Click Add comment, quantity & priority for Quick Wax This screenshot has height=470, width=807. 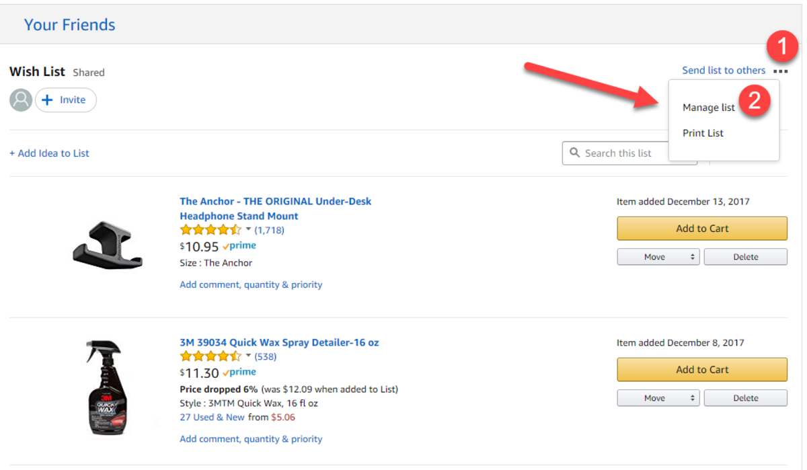point(250,438)
